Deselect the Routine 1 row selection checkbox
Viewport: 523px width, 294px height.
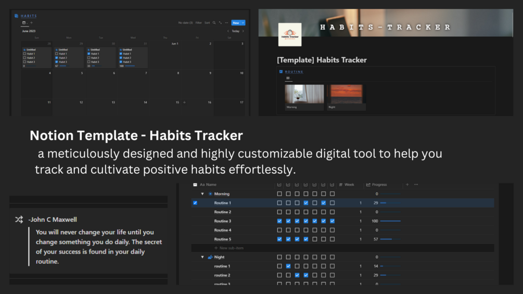pyautogui.click(x=195, y=202)
